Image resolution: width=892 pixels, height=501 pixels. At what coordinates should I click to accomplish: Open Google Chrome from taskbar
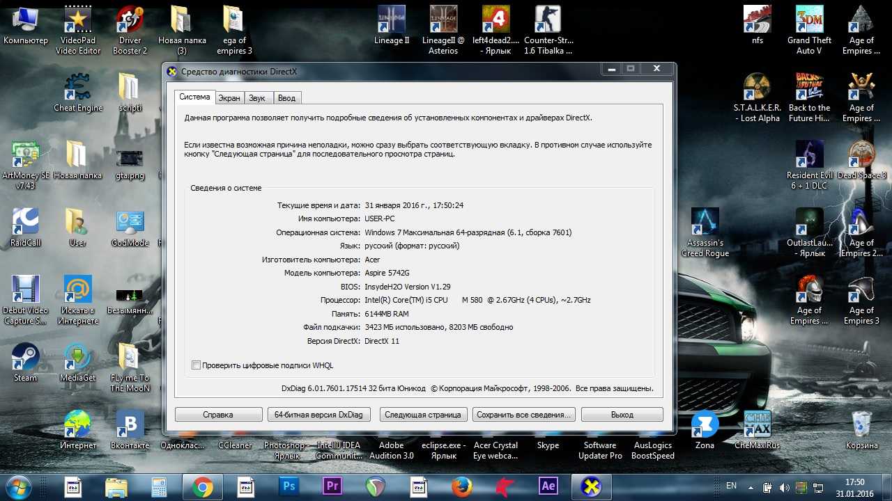coord(203,487)
